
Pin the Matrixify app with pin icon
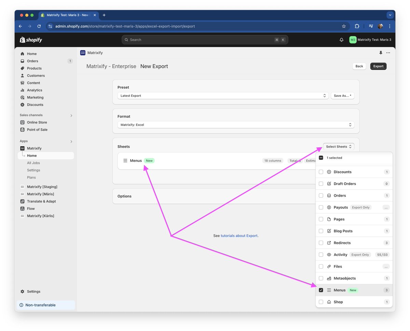381,53
